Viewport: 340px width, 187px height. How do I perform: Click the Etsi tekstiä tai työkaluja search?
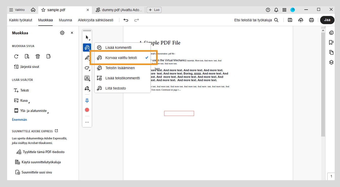click(256, 20)
